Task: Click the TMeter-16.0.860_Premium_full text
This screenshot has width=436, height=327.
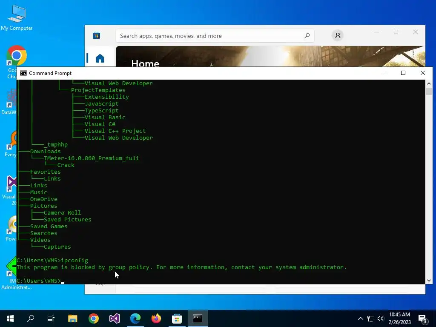Action: point(91,158)
